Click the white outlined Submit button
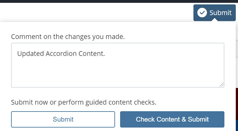The image size is (238, 131). [63, 119]
